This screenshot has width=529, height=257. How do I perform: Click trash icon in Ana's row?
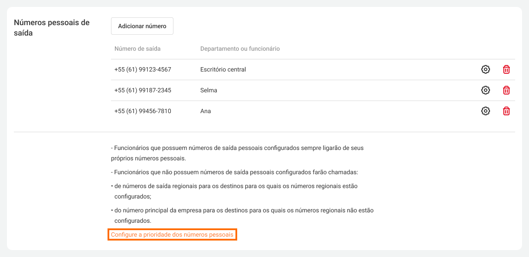tap(506, 111)
